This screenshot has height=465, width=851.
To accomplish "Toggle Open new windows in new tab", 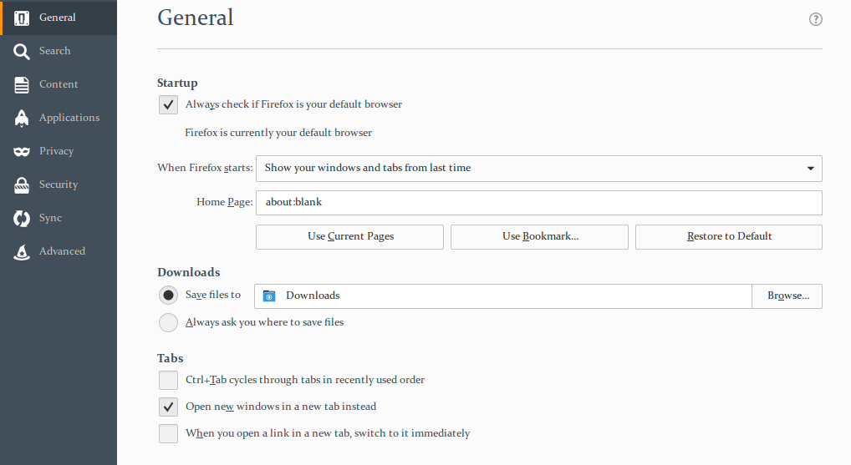I will tap(168, 407).
